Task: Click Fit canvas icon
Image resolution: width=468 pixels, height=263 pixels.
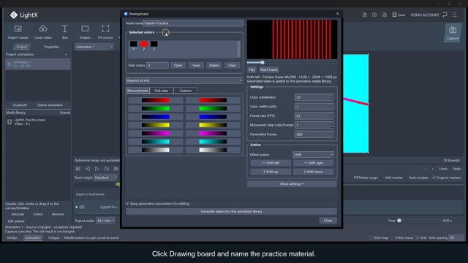Action: (x=105, y=28)
